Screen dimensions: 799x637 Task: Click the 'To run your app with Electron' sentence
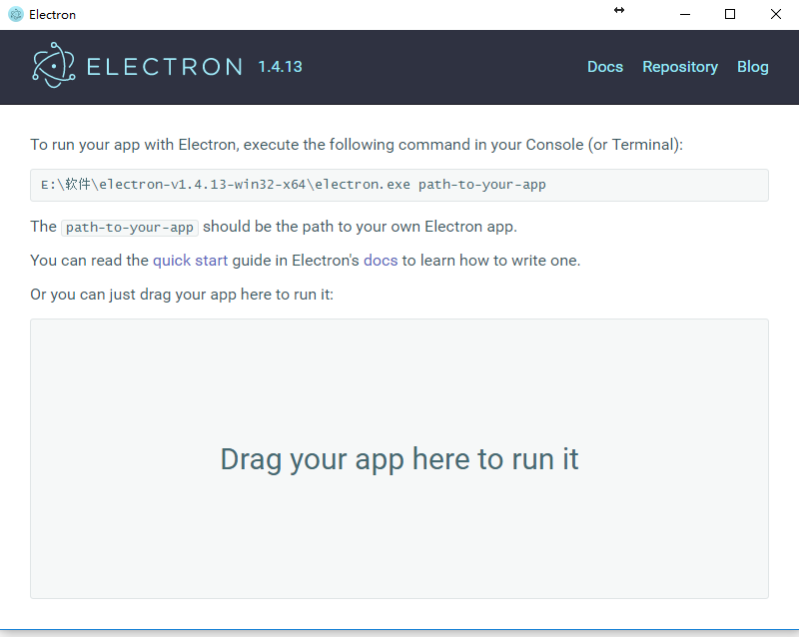(x=357, y=145)
